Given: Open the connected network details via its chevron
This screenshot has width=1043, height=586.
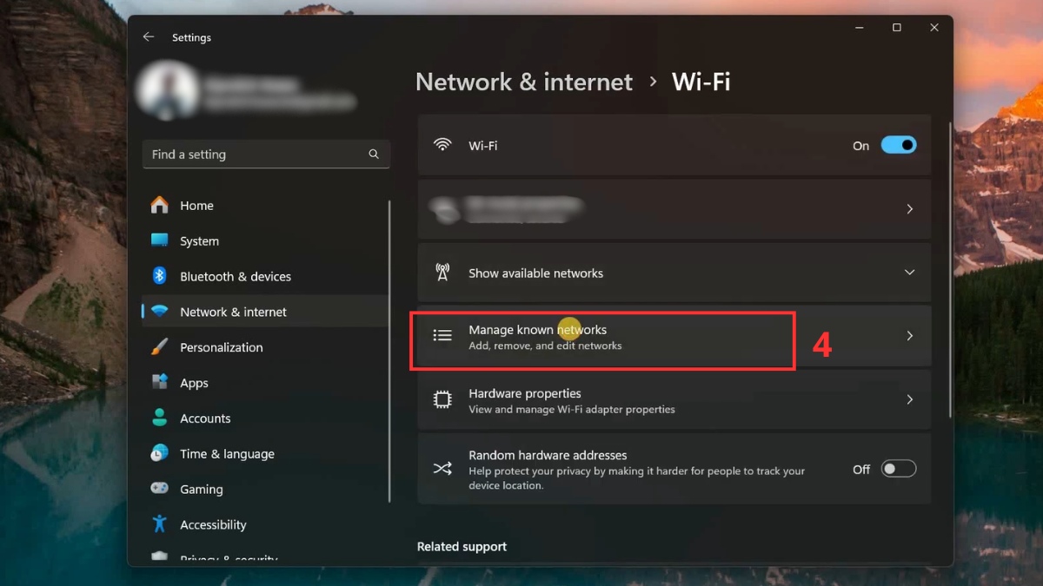Looking at the screenshot, I should click(x=910, y=209).
